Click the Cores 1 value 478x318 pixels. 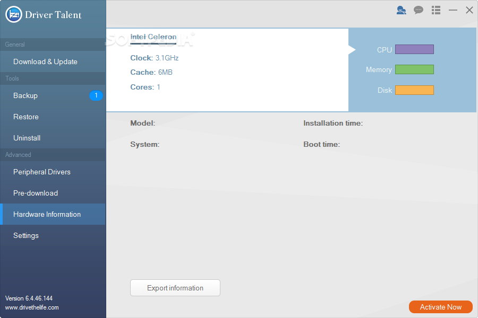pyautogui.click(x=158, y=87)
